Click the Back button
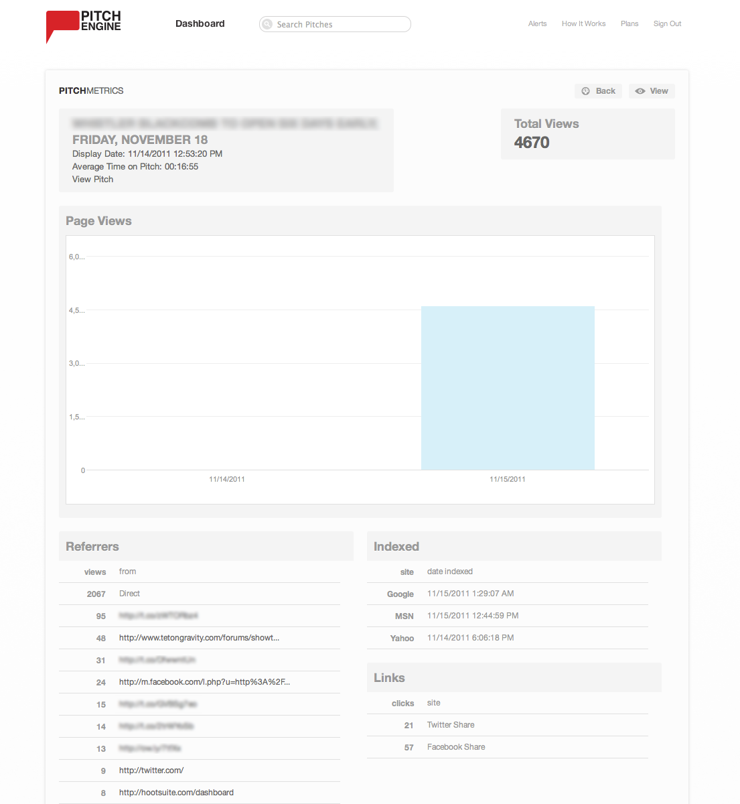The image size is (740, 804). (x=598, y=91)
